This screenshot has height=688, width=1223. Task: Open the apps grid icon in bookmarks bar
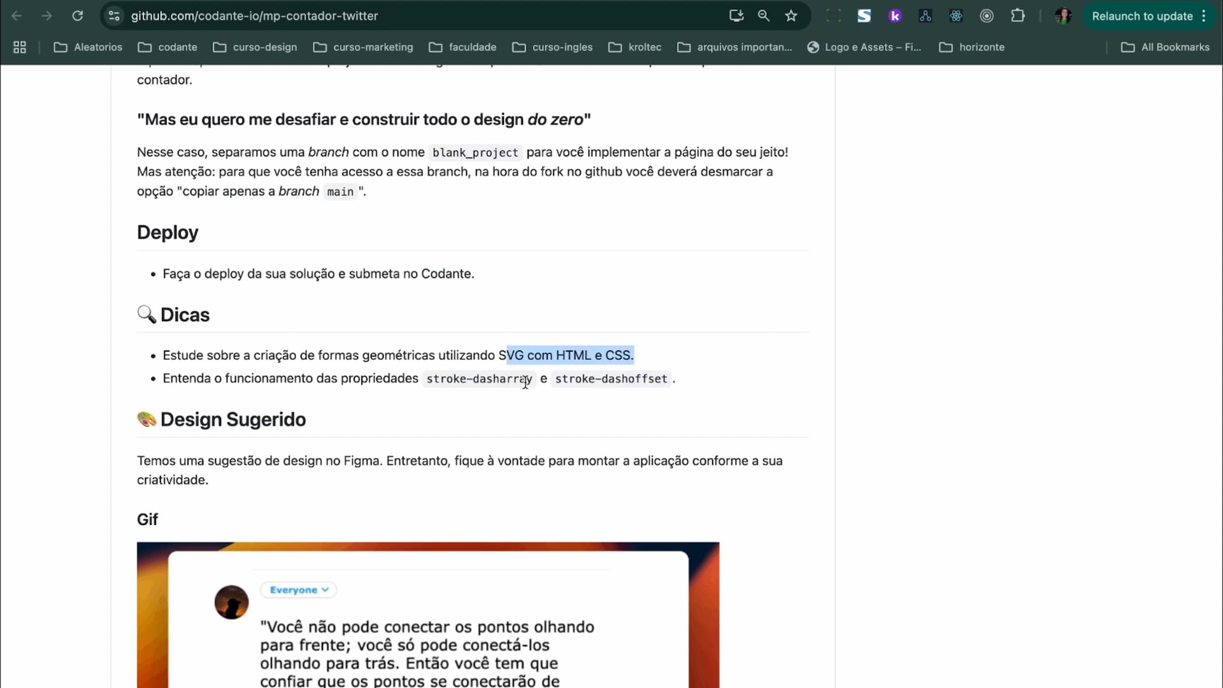pyautogui.click(x=20, y=47)
